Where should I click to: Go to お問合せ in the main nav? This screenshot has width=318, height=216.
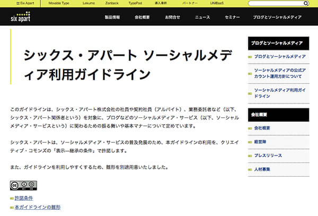pyautogui.click(x=172, y=17)
